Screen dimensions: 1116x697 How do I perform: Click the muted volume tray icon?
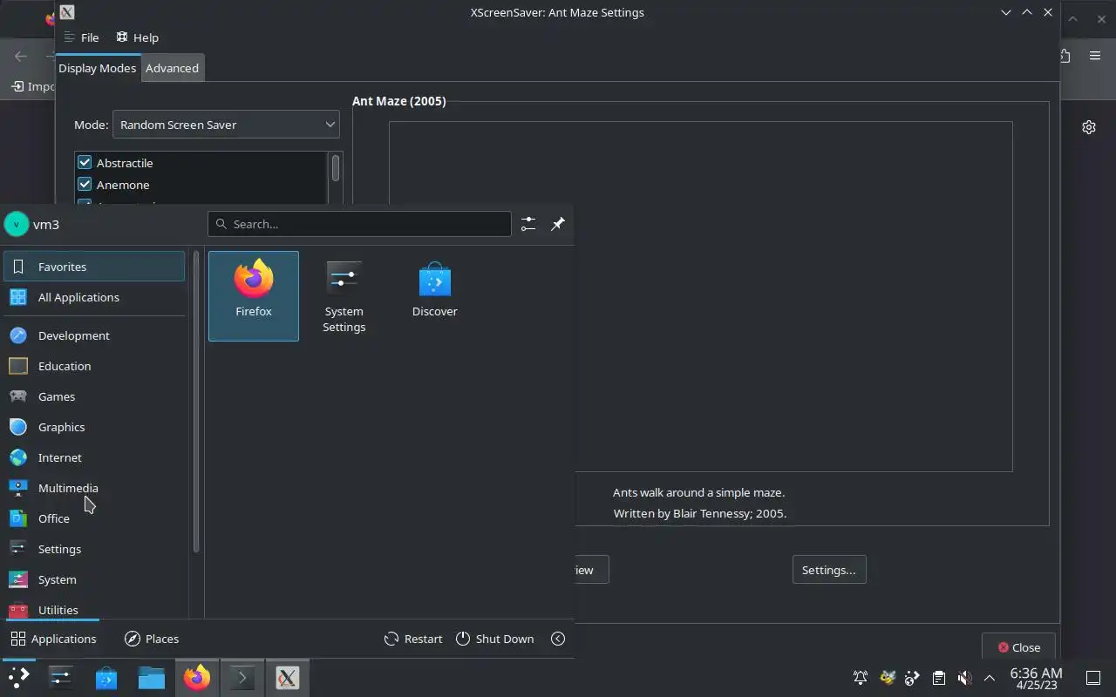[964, 678]
